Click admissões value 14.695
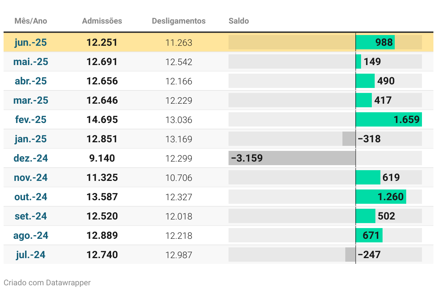This screenshot has width=437, height=291. [102, 119]
